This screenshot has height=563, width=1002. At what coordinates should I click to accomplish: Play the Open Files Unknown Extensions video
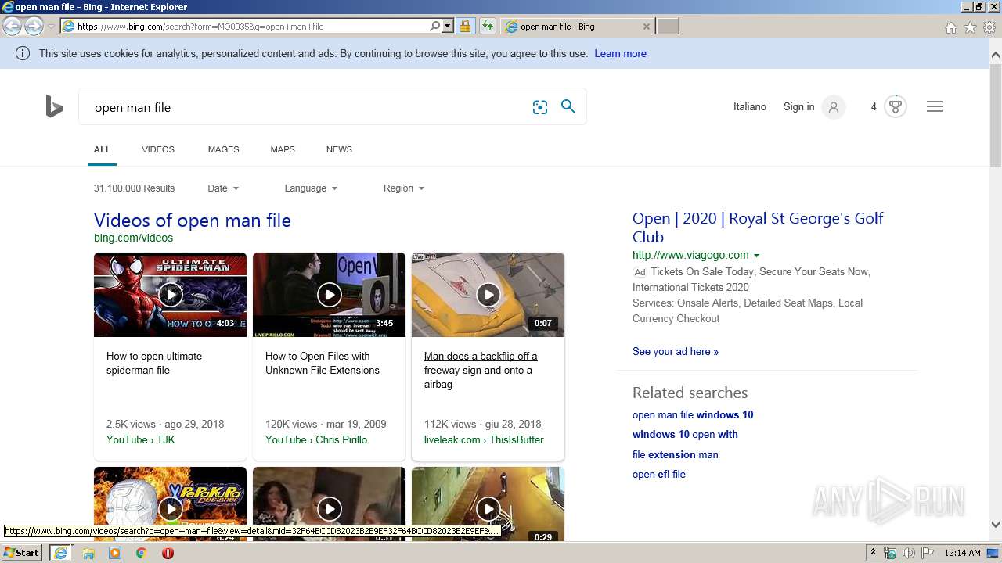pyautogui.click(x=329, y=295)
